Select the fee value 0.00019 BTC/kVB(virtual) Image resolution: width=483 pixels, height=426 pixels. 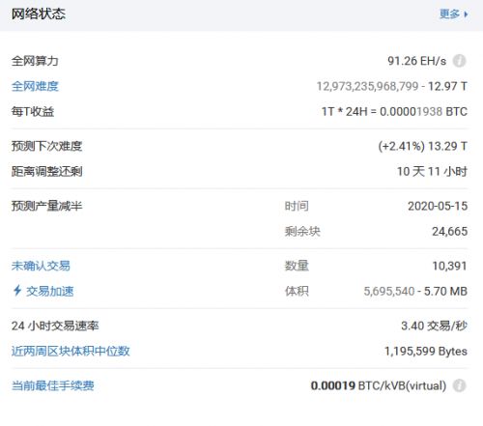pyautogui.click(x=379, y=385)
